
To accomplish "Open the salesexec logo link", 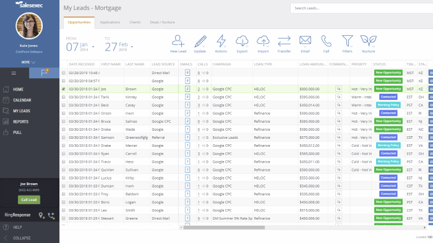I will click(29, 5).
